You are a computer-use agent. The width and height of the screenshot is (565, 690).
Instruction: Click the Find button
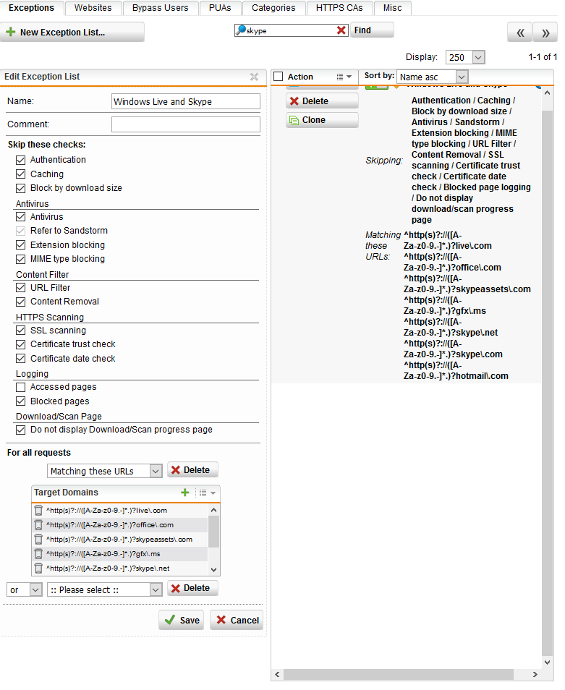tap(372, 30)
